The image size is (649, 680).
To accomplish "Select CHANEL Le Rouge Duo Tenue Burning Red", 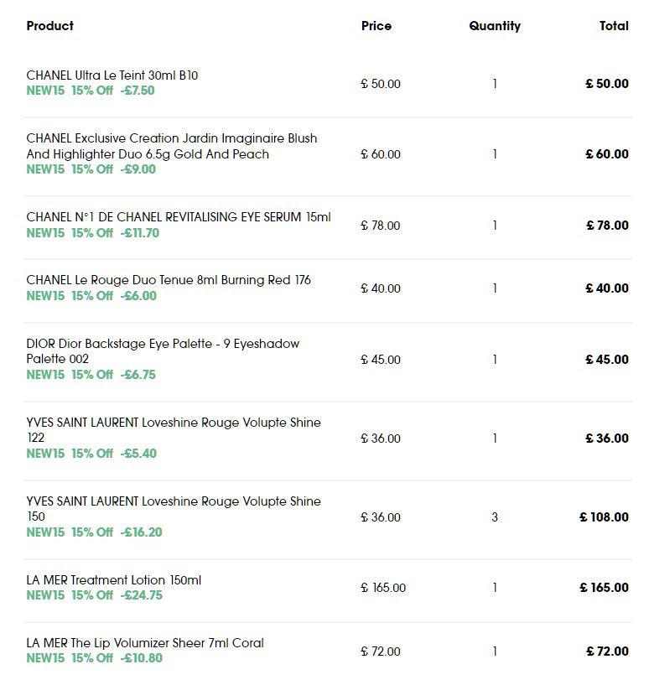I will click(168, 280).
